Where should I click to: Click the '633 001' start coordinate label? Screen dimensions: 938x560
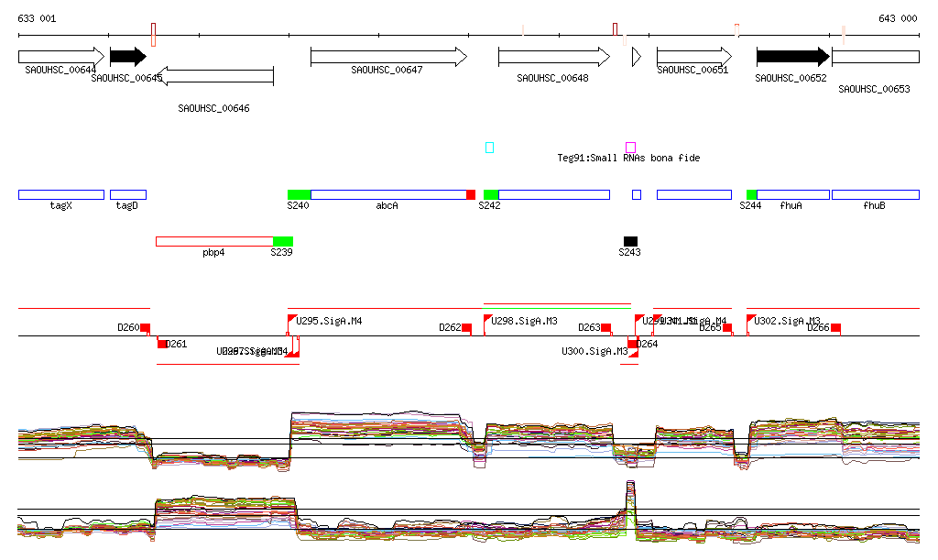(37, 18)
